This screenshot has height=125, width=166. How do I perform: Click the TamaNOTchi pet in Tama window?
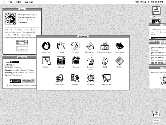(x=163, y=80)
